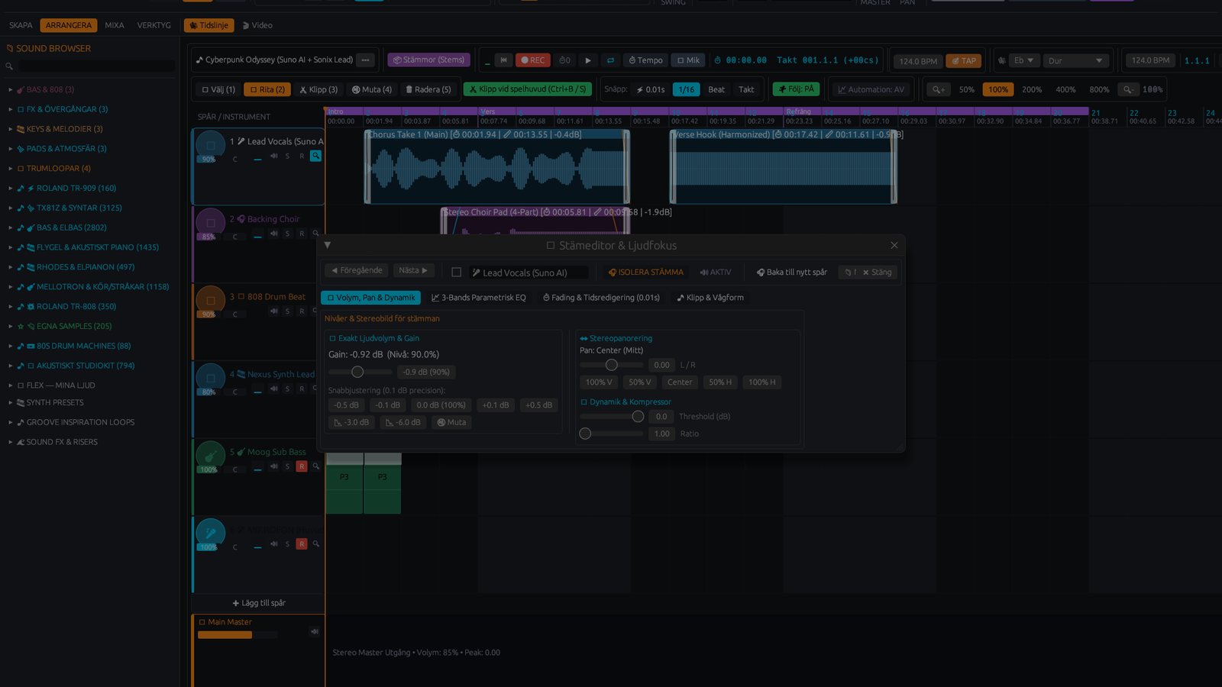The width and height of the screenshot is (1222, 687).
Task: Click the Gain volume slider knob
Action: pyautogui.click(x=357, y=372)
